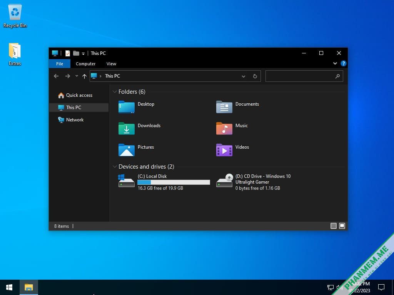The image size is (394, 295).
Task: Select the (D:) CD Drive icon
Action: (224, 181)
